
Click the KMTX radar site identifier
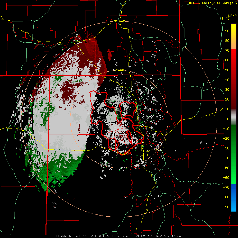point(140,236)
